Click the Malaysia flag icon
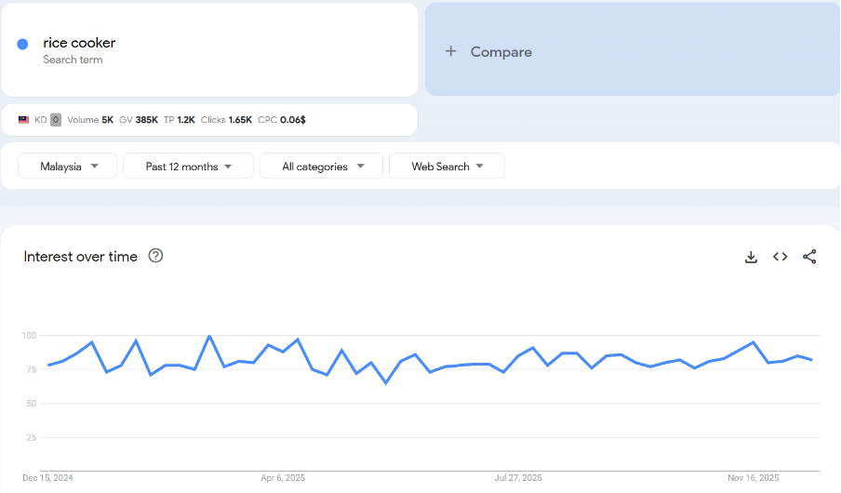 pyautogui.click(x=24, y=120)
